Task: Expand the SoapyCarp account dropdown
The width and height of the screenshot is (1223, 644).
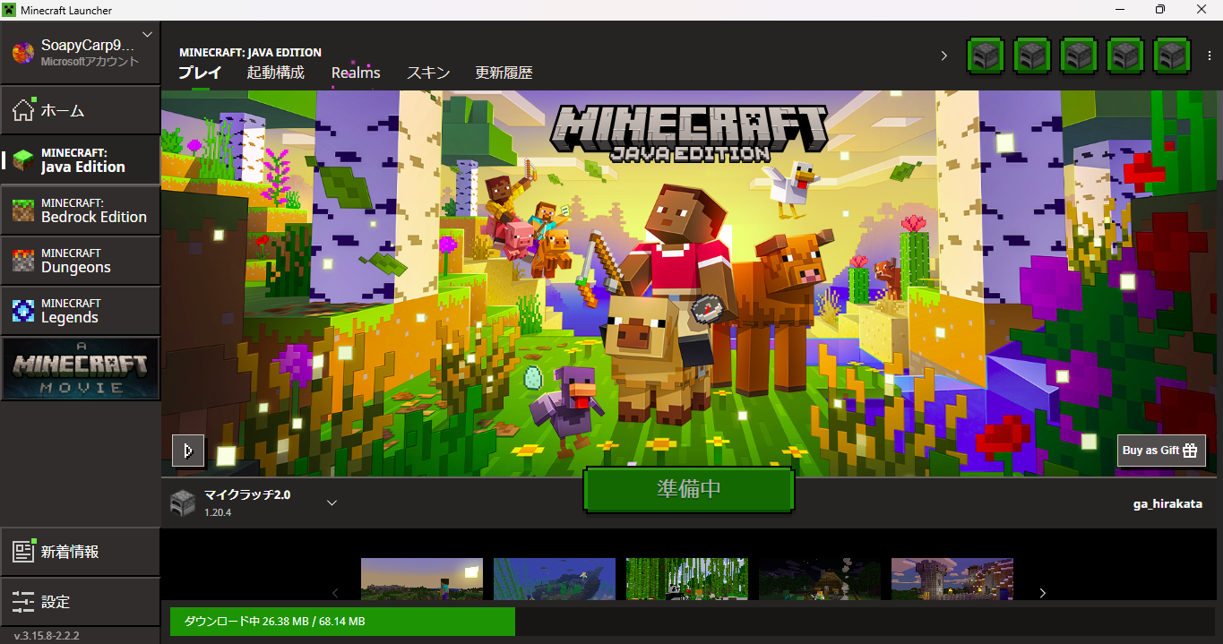Action: click(148, 35)
